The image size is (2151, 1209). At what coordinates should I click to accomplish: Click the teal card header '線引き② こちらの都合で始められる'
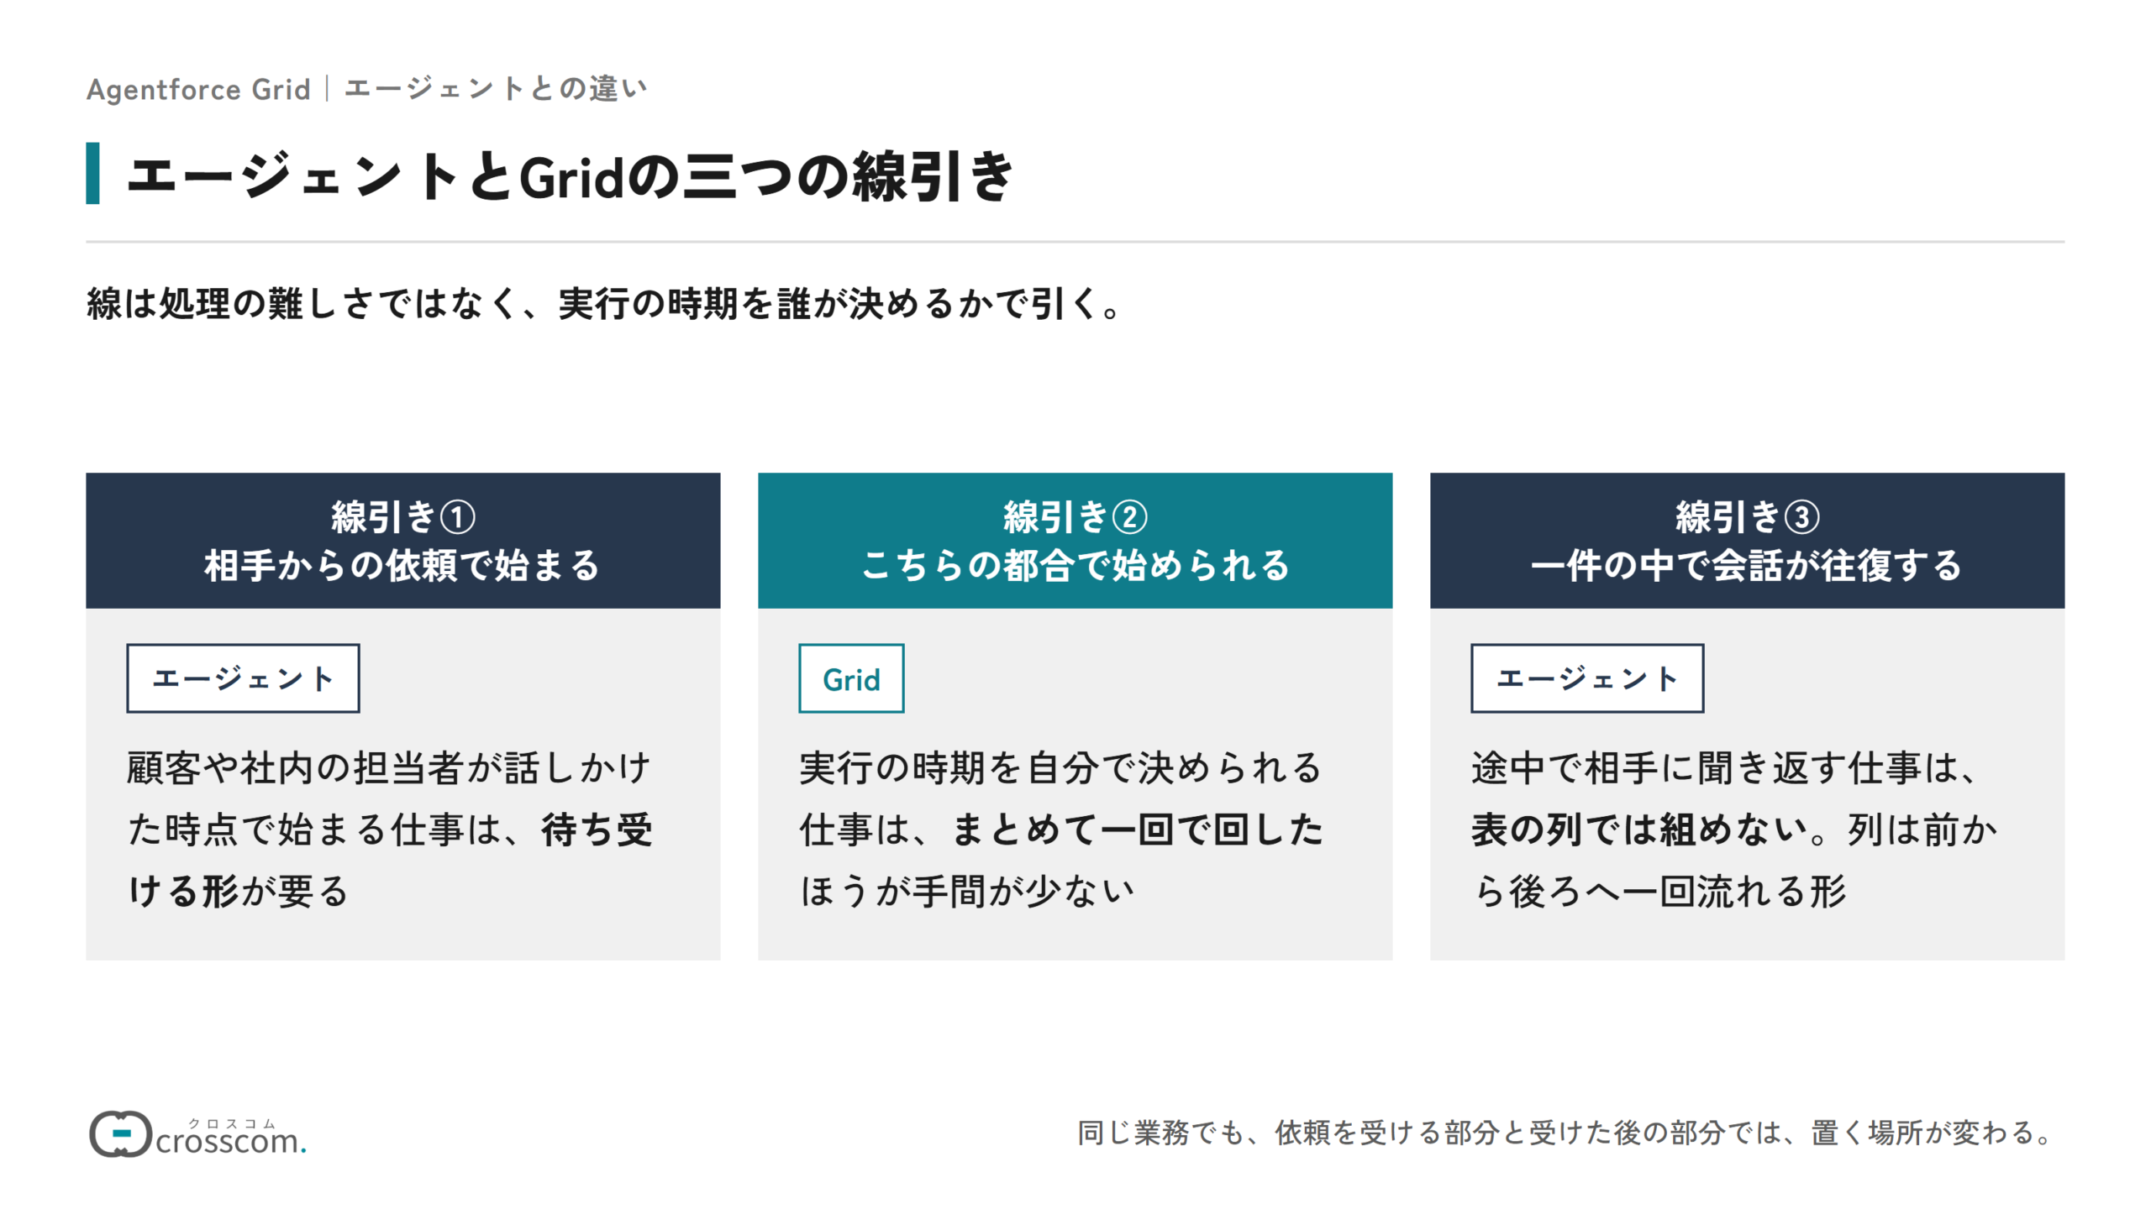[x=1075, y=541]
